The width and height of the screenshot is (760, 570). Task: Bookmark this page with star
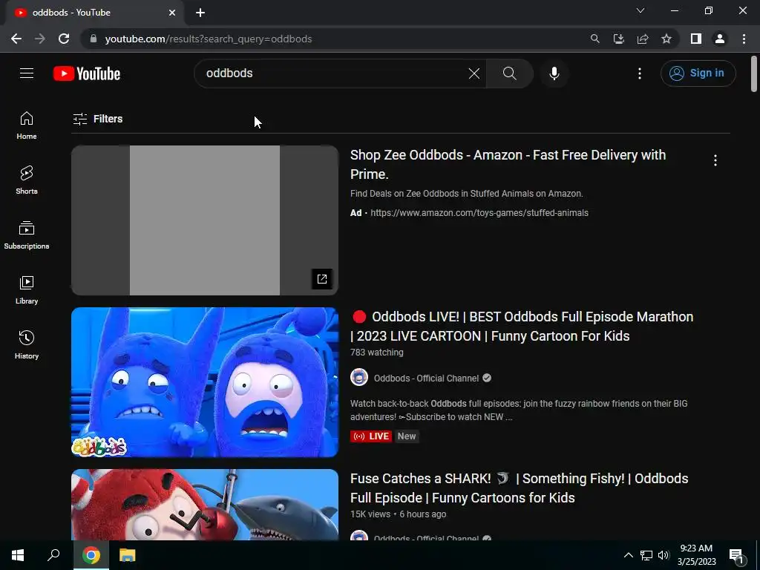[666, 39]
